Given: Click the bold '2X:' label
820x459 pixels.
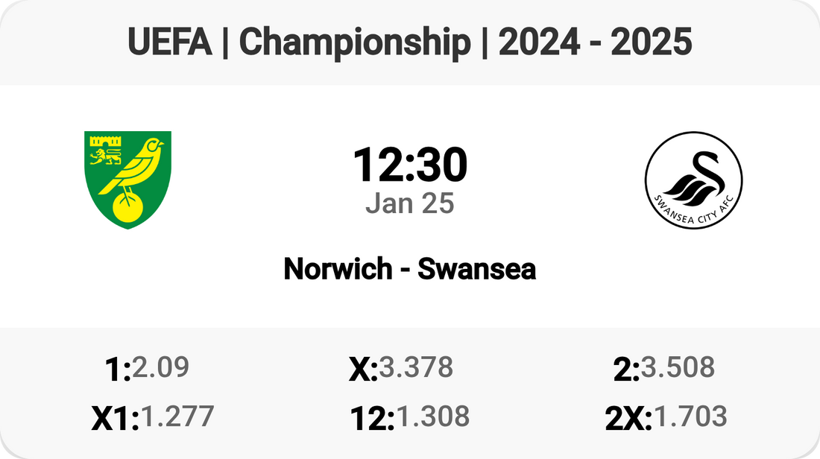Looking at the screenshot, I should (628, 420).
